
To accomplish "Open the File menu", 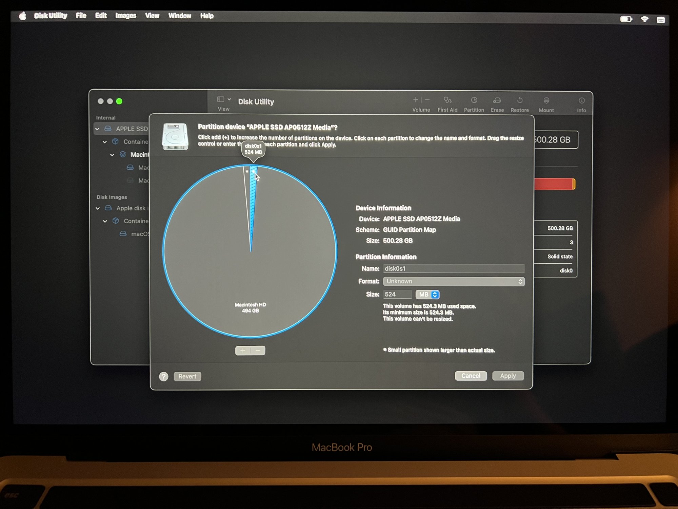I will tap(81, 16).
